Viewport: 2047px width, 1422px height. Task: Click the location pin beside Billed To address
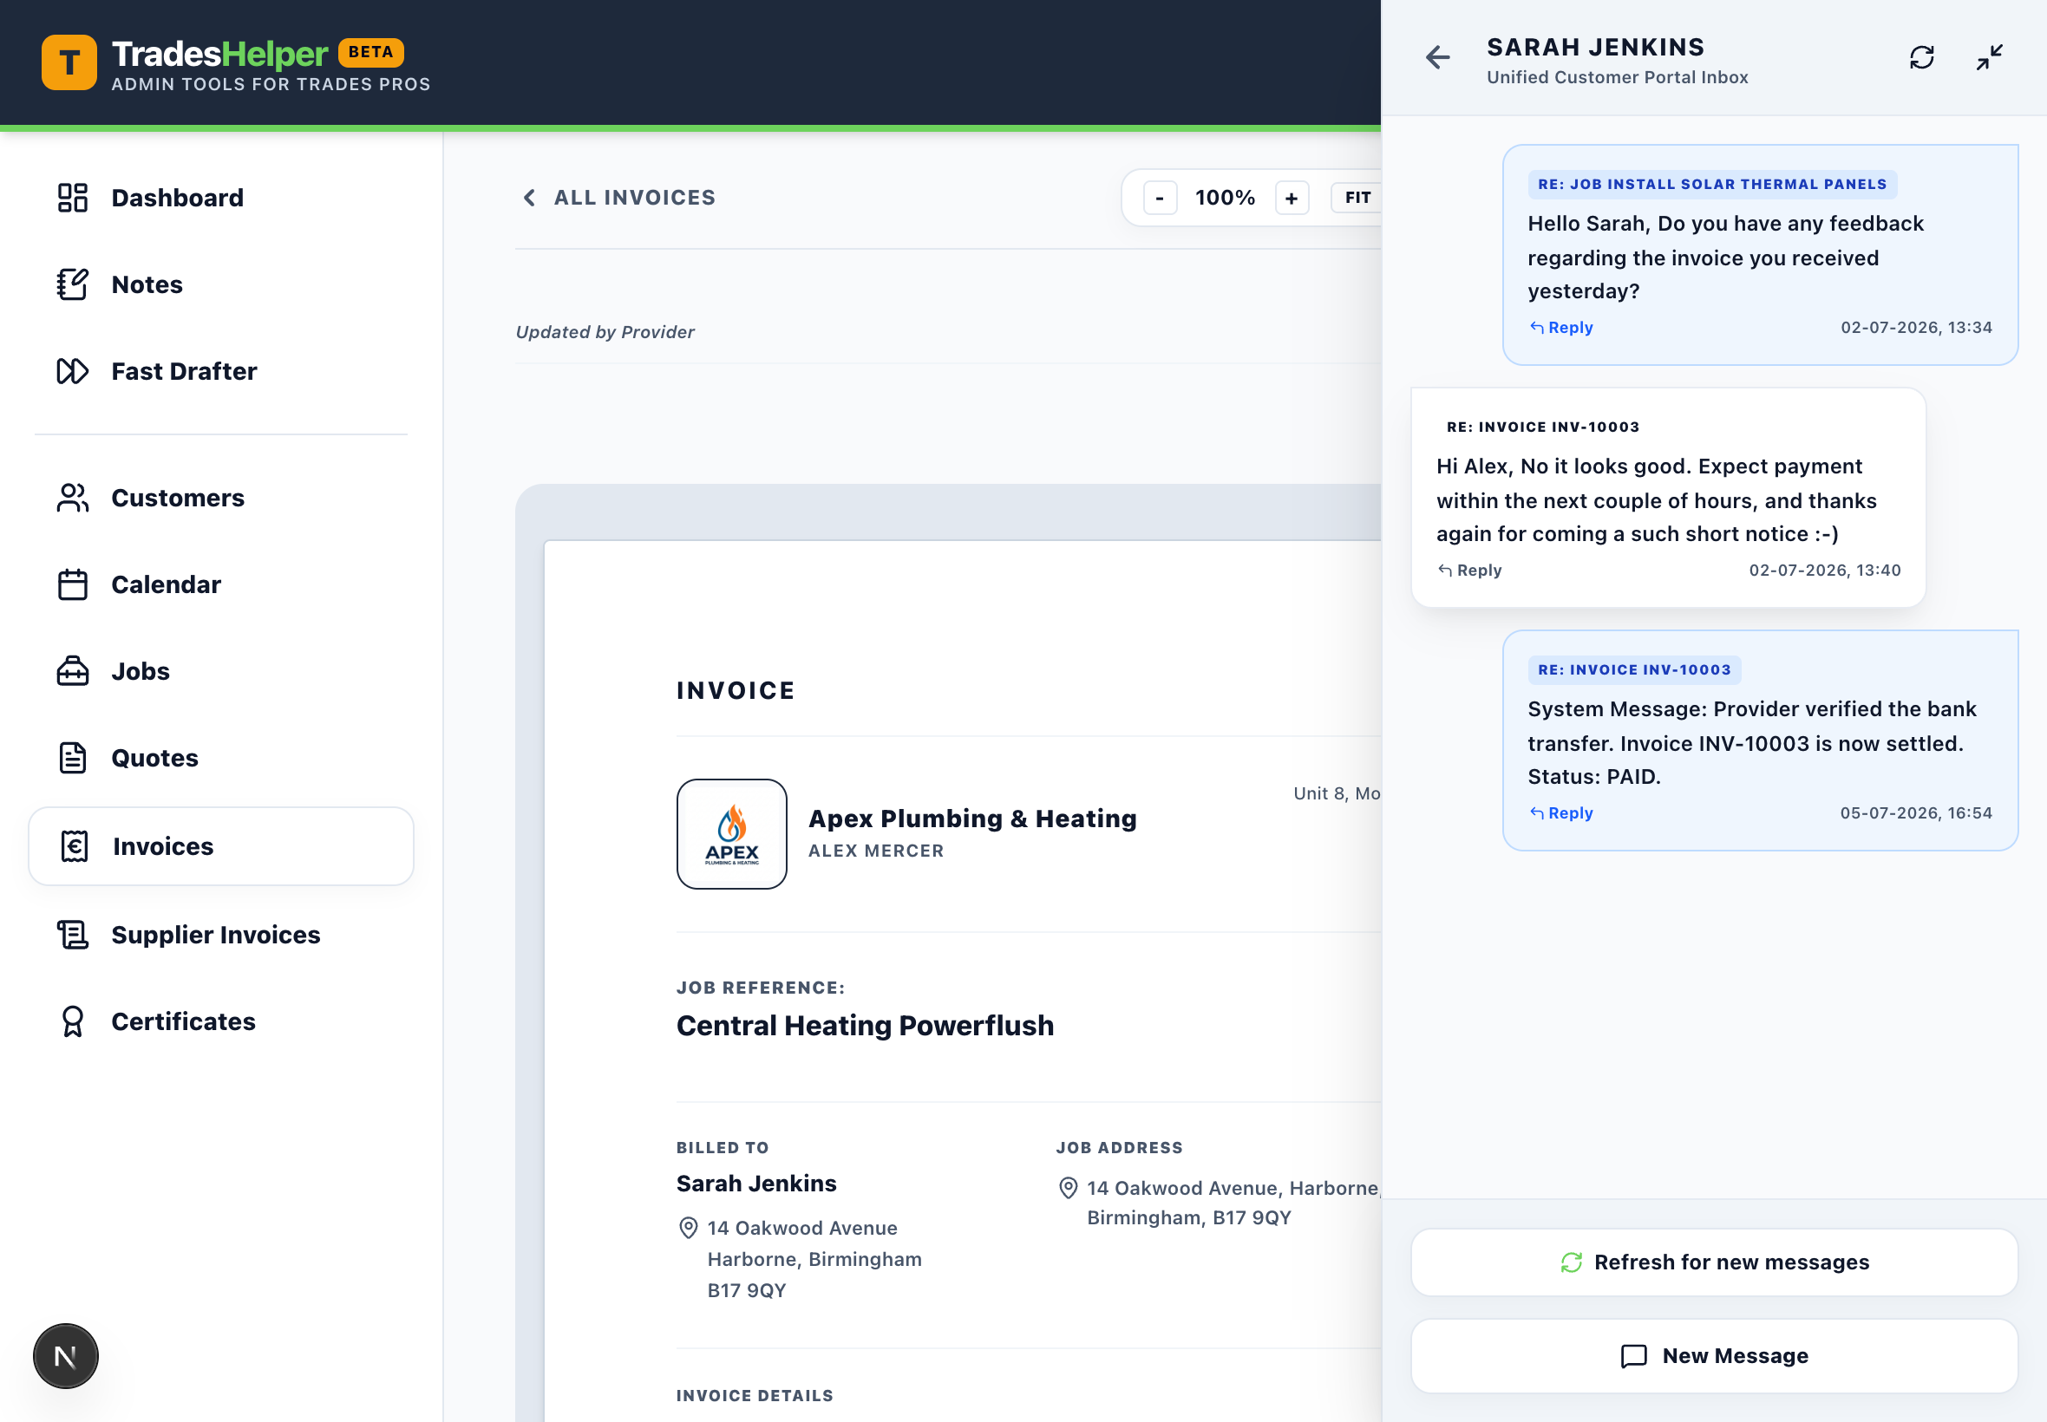pos(688,1228)
